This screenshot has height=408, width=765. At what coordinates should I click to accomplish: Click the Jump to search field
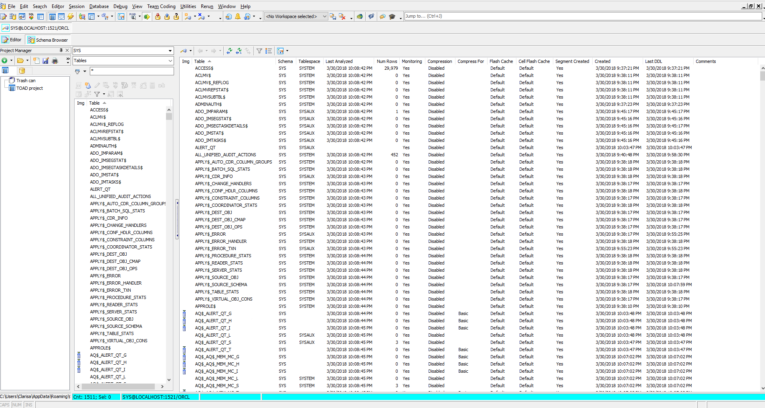[x=583, y=16]
